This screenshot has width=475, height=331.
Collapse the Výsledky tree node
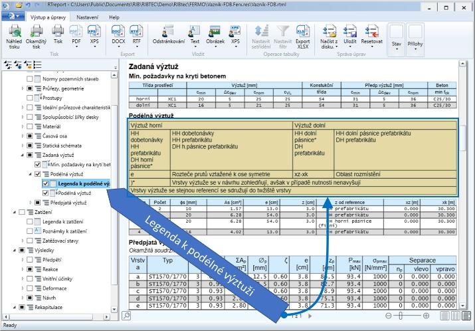click(15, 251)
